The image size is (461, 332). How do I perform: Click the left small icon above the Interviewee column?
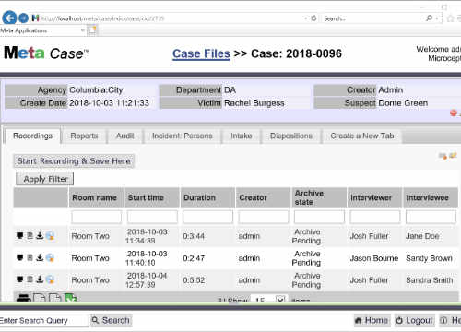coord(443,156)
